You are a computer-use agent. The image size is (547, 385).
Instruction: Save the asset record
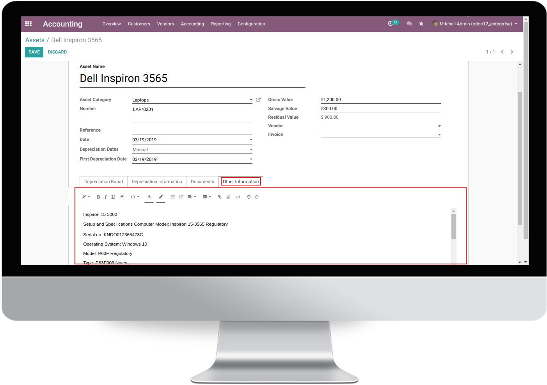[x=34, y=52]
